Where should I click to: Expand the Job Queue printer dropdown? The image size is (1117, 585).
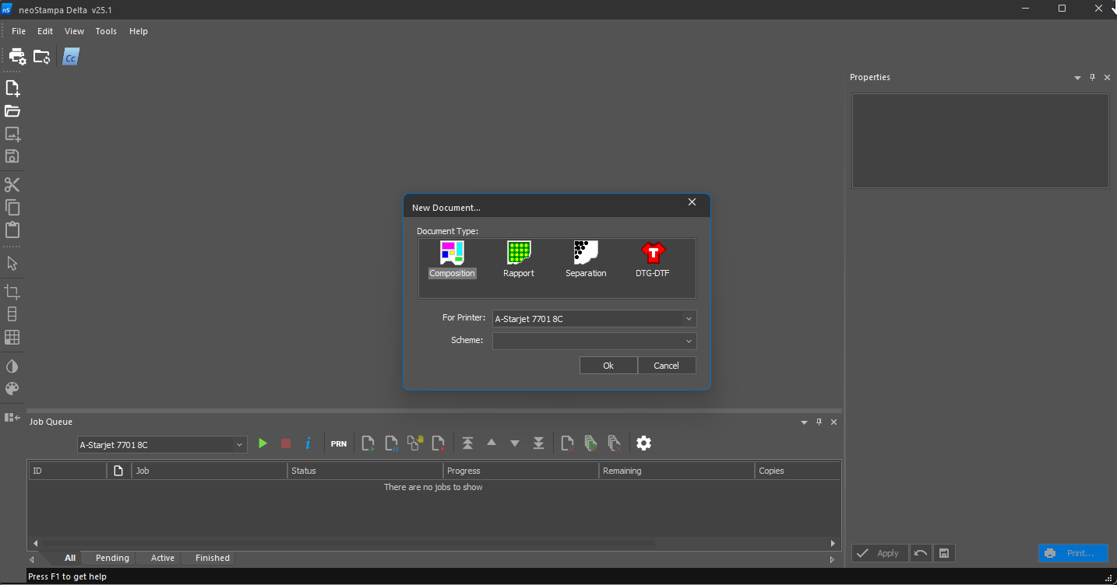[239, 445]
